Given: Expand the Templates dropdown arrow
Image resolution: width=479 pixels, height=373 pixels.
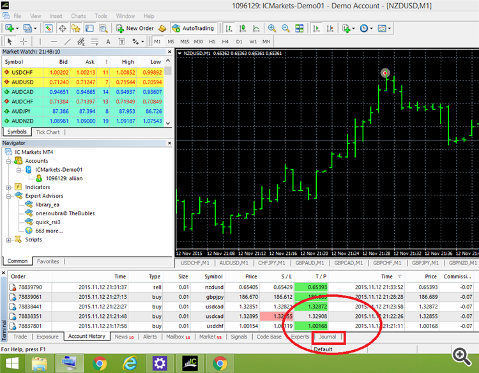Looking at the screenshot, I should tap(390, 29).
